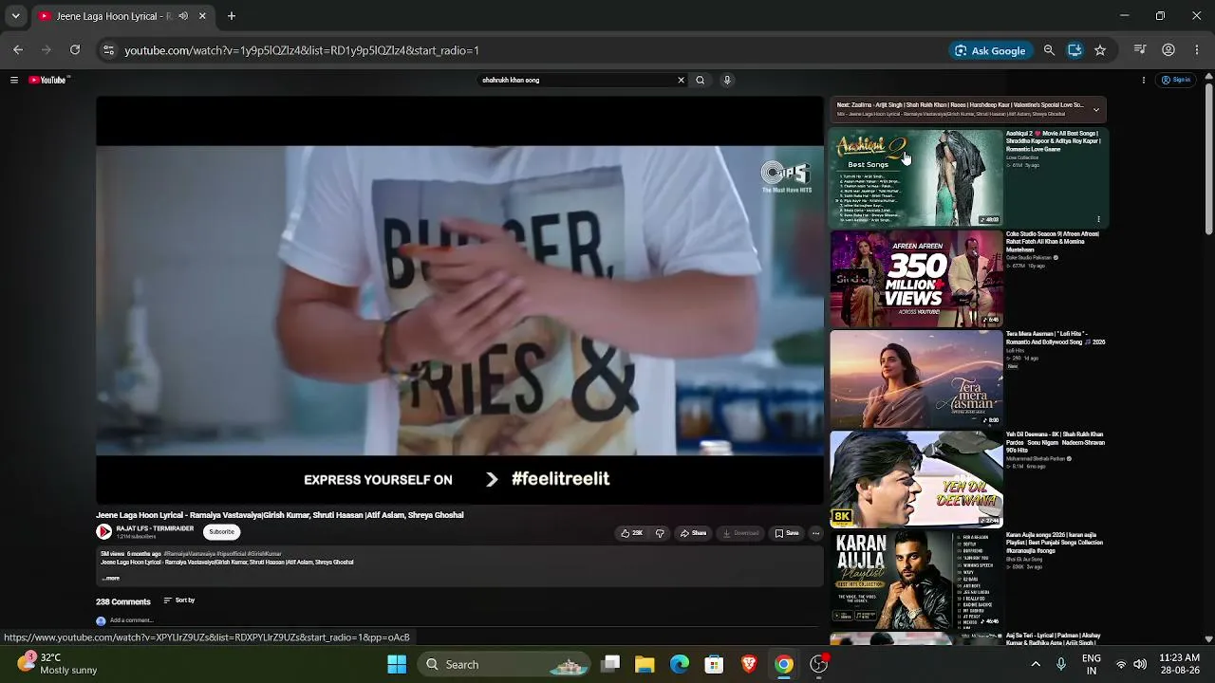
Task: Open File Explorer from the taskbar
Action: click(645, 664)
